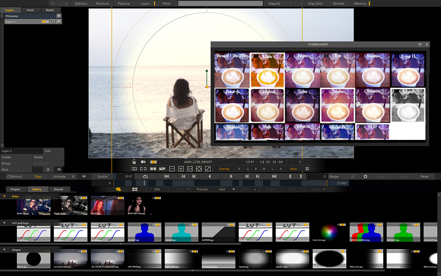
Task: Toggle the Mon monitor output
Action: [293, 169]
